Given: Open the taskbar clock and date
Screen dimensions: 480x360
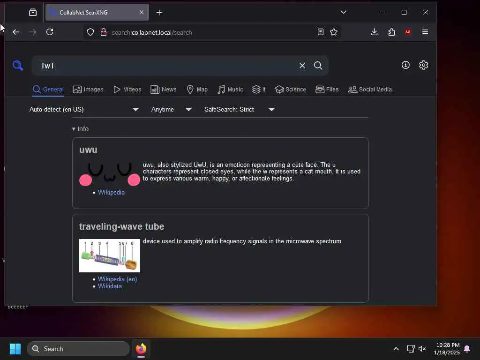Looking at the screenshot, I should coord(447,349).
